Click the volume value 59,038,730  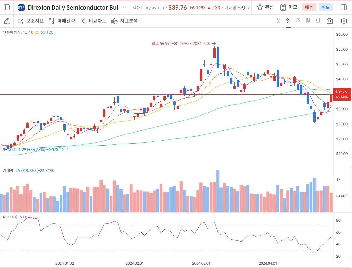tap(26, 170)
